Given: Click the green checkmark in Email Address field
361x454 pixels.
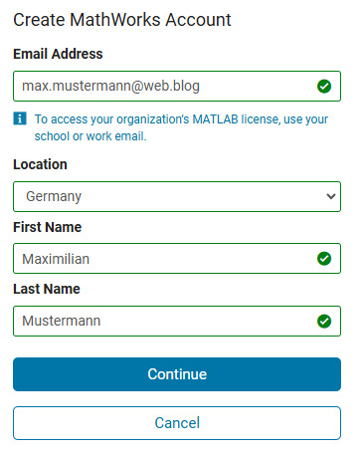Looking at the screenshot, I should (324, 87).
